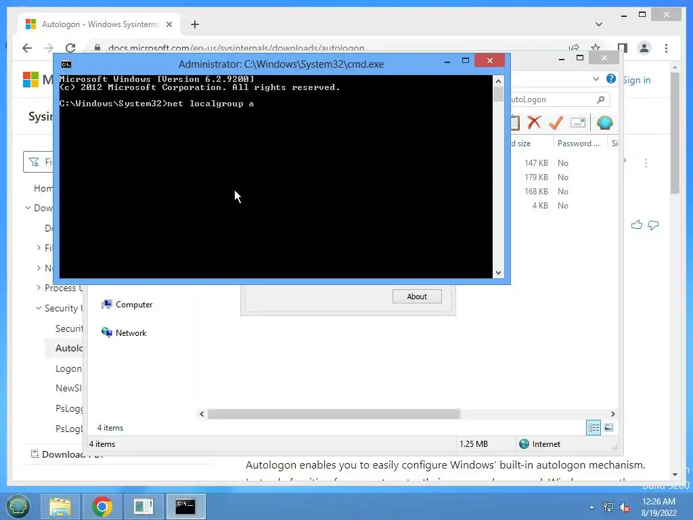Viewport: 693px width, 520px height.
Task: Click the Chrome taskbar icon
Action: pos(102,506)
